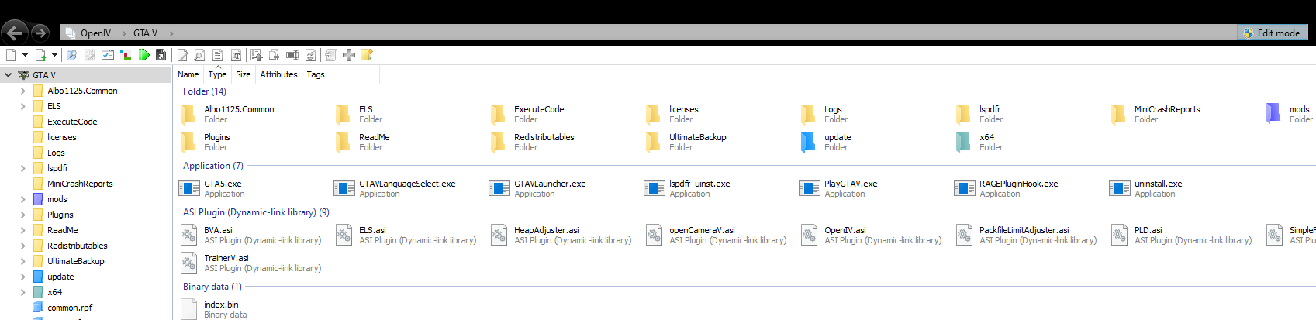Screen dimensions: 1316x320
Task: Collapse the GTA V tree root
Action: pyautogui.click(x=8, y=75)
